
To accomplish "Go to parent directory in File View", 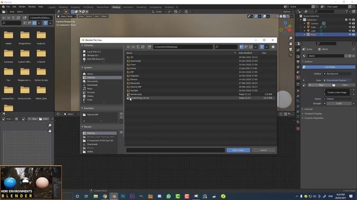I will (x=138, y=47).
